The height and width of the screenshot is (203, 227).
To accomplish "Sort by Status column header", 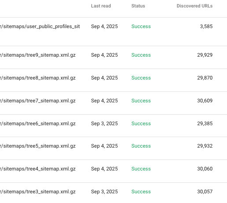I will 138,6.
